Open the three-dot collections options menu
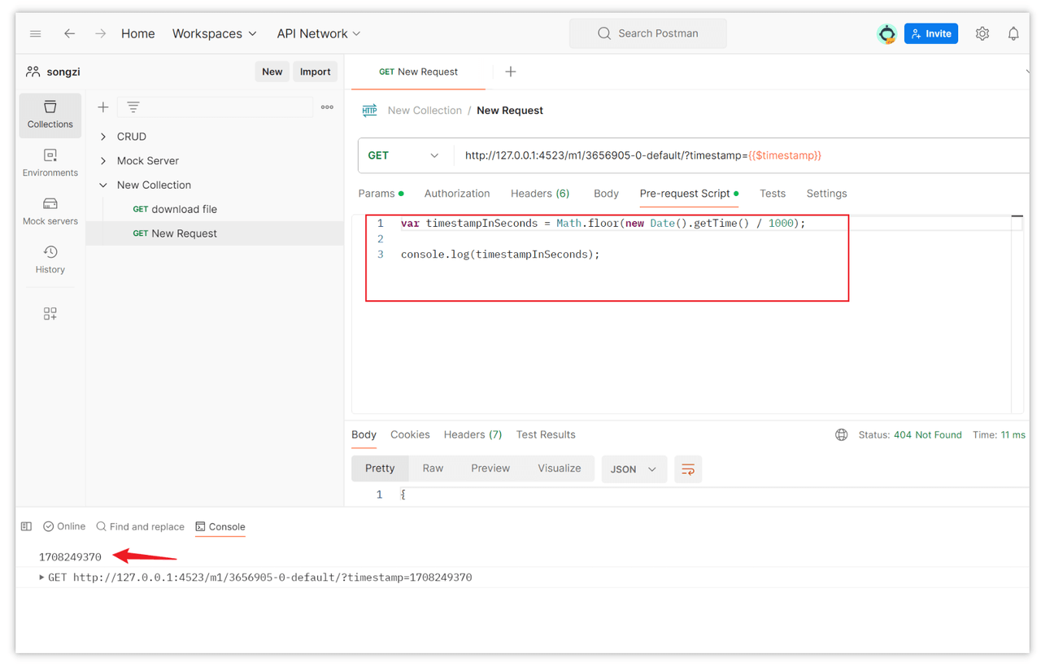Screen dimensions: 1041x667 click(x=327, y=107)
